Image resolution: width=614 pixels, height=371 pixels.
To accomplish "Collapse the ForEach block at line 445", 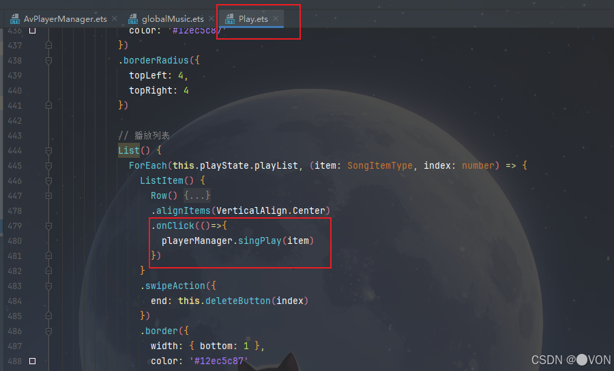I will pos(48,165).
